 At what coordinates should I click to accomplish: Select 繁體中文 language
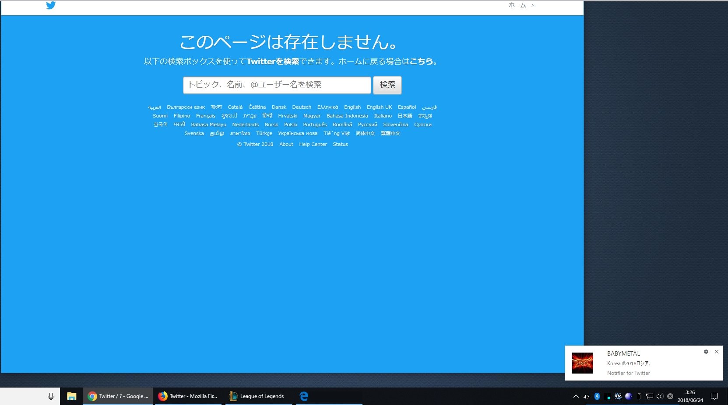(x=390, y=133)
